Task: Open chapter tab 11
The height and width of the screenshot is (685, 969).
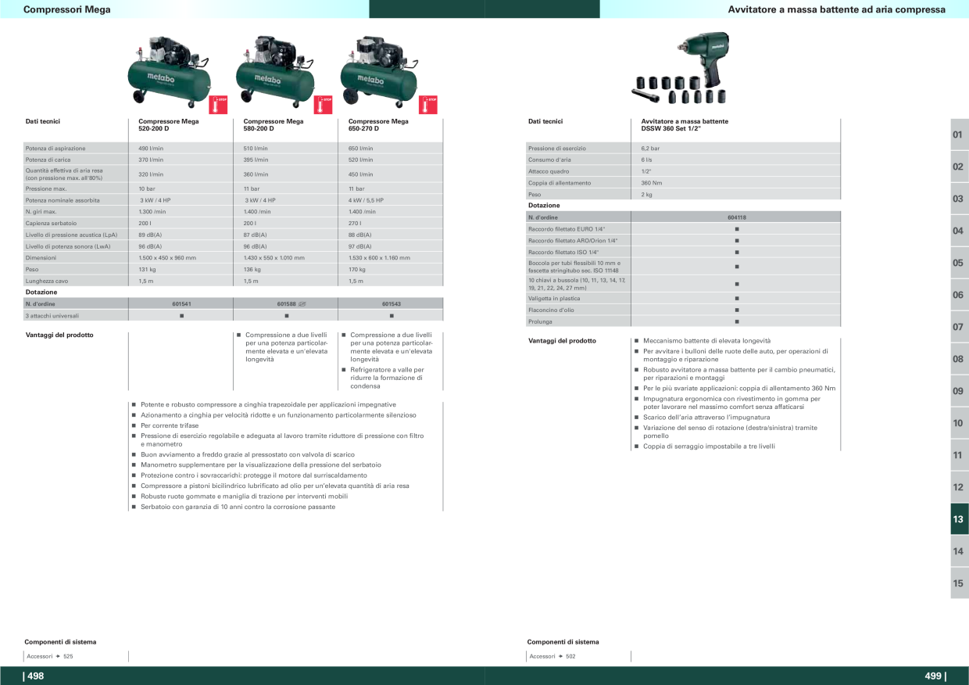Action: (x=959, y=455)
